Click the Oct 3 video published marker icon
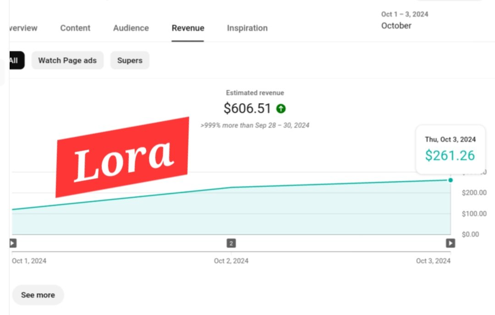Image resolution: width=495 pixels, height=315 pixels. click(451, 243)
